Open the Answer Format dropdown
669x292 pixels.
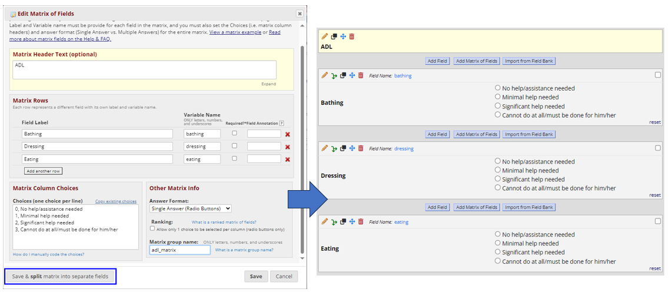pyautogui.click(x=191, y=208)
